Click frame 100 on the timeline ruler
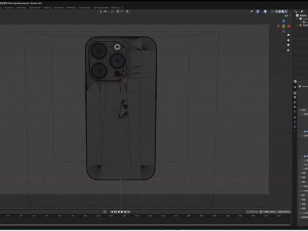308x231 pixels. pos(85,216)
